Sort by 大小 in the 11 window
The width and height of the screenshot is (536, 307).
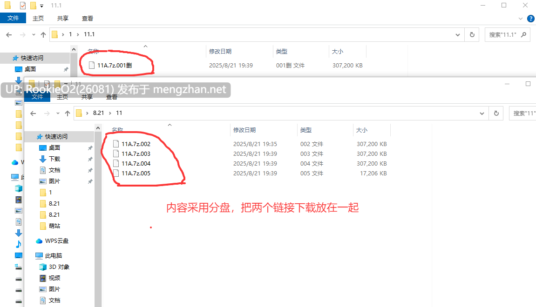(362, 130)
